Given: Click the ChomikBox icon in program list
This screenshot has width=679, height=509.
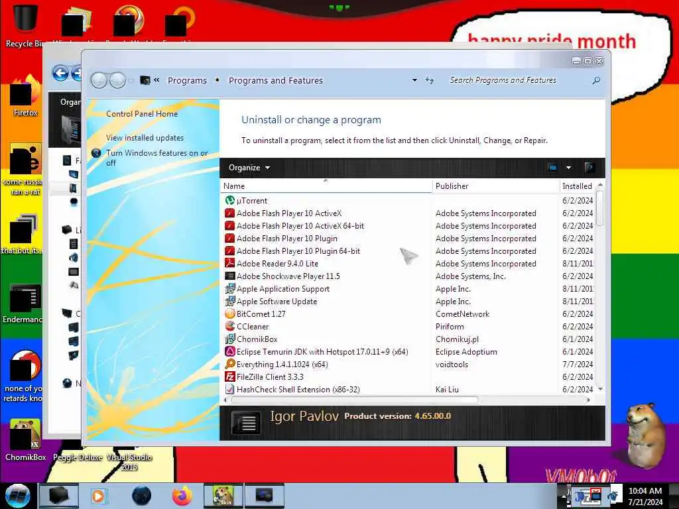Looking at the screenshot, I should [x=229, y=339].
